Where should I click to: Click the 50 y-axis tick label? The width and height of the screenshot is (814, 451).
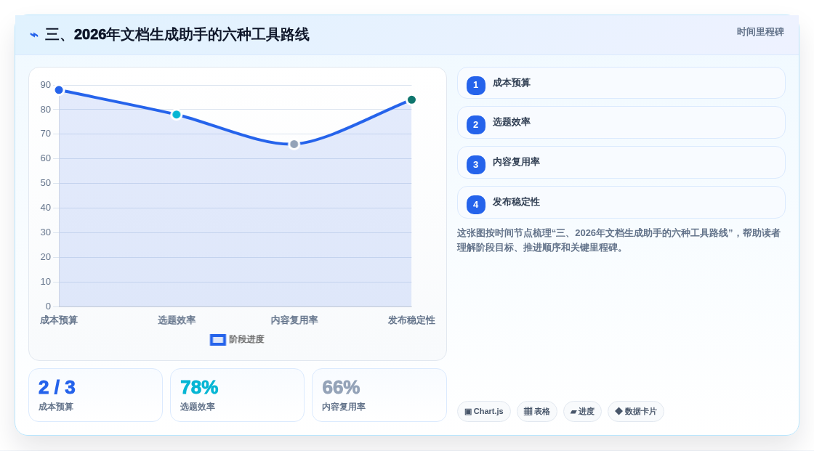click(46, 183)
